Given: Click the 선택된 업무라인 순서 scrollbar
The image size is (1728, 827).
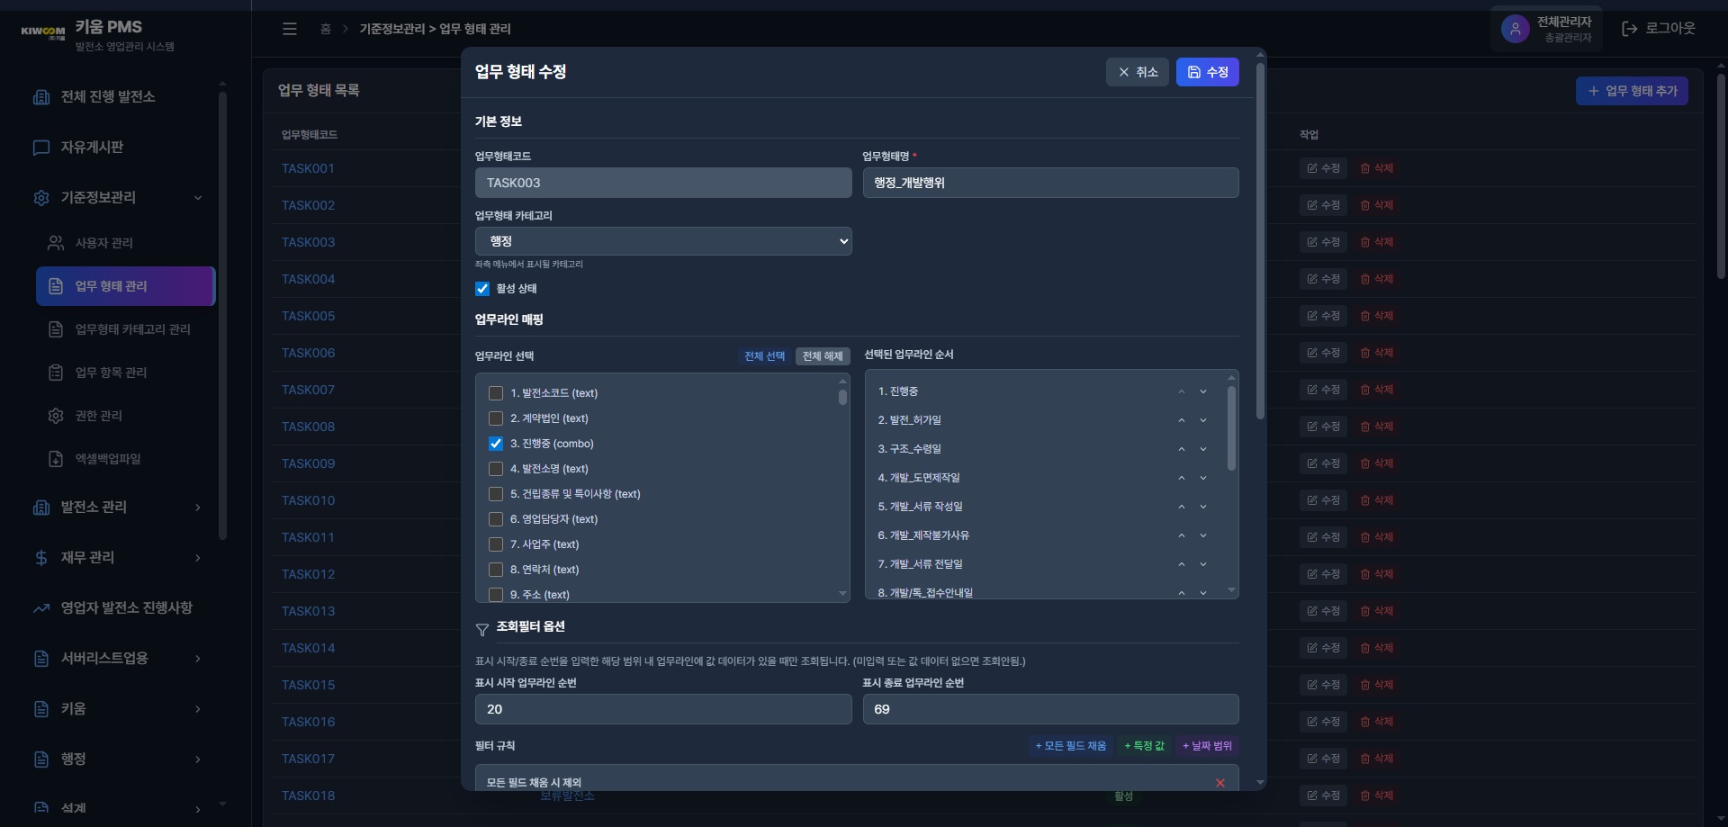Looking at the screenshot, I should click(1231, 428).
